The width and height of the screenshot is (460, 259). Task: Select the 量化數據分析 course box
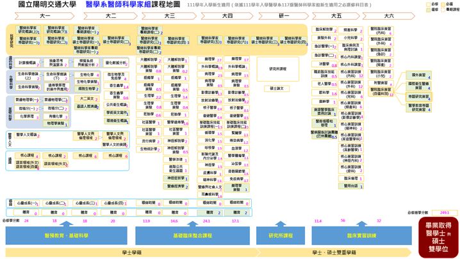[115, 63]
